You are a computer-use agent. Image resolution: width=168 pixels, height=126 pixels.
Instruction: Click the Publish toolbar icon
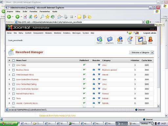click(x=99, y=40)
